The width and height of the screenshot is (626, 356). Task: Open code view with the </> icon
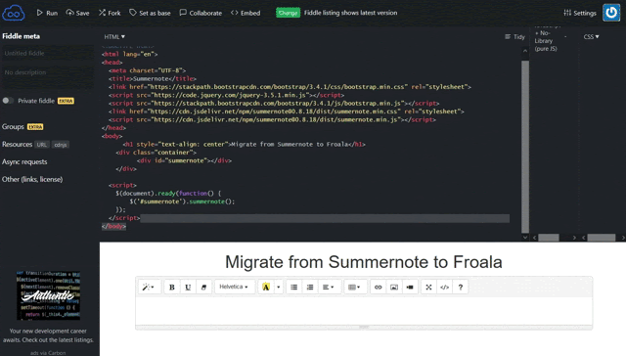[444, 287]
